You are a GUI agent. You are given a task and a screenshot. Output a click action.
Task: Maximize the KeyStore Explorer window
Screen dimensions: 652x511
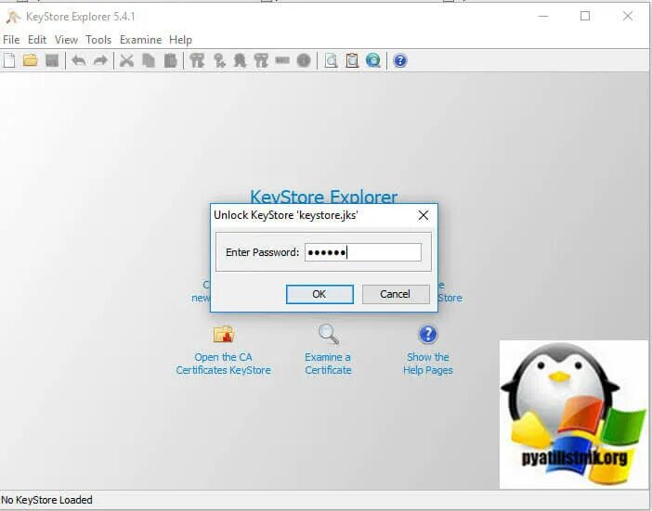585,16
